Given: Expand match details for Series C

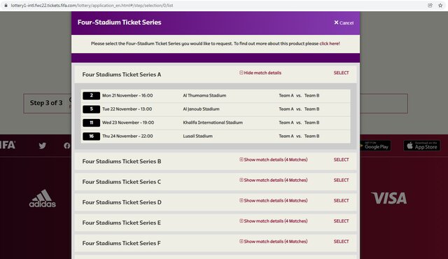Looking at the screenshot, I should pyautogui.click(x=274, y=180).
